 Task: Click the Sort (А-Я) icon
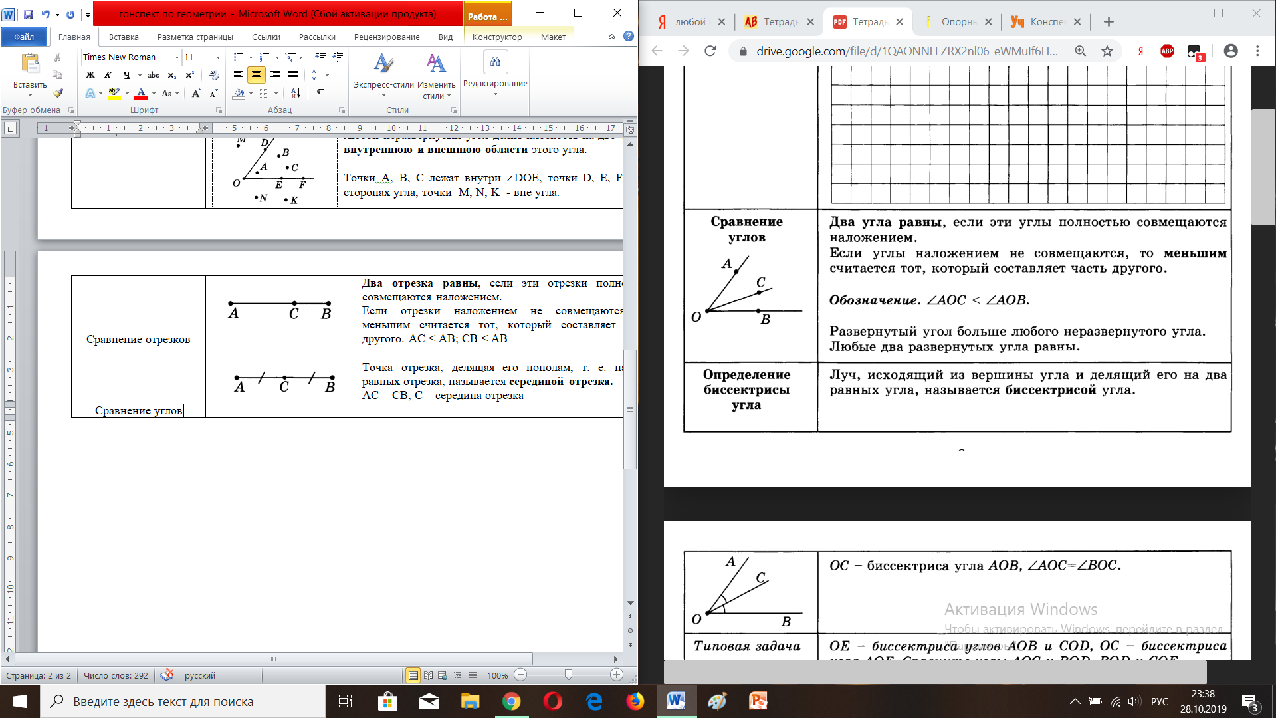point(296,93)
